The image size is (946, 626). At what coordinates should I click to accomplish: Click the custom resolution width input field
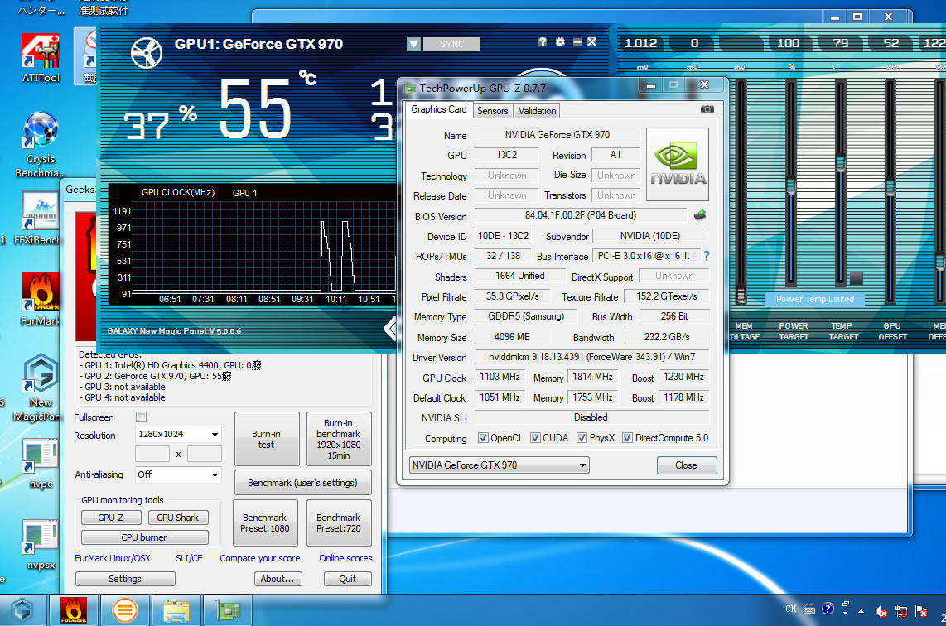click(x=152, y=454)
